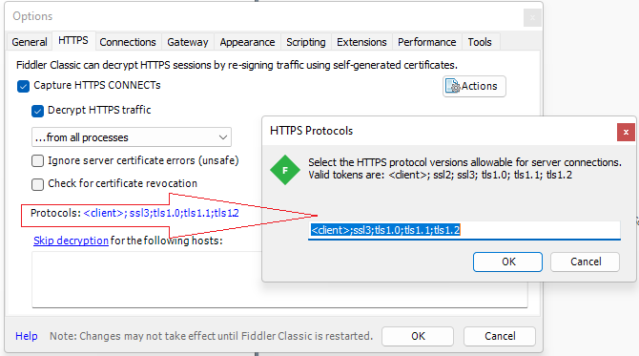The height and width of the screenshot is (356, 639).
Task: Click the green Fiddler diamond icon
Action: 285,170
